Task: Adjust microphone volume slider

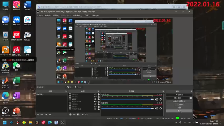Action: pos(127,99)
